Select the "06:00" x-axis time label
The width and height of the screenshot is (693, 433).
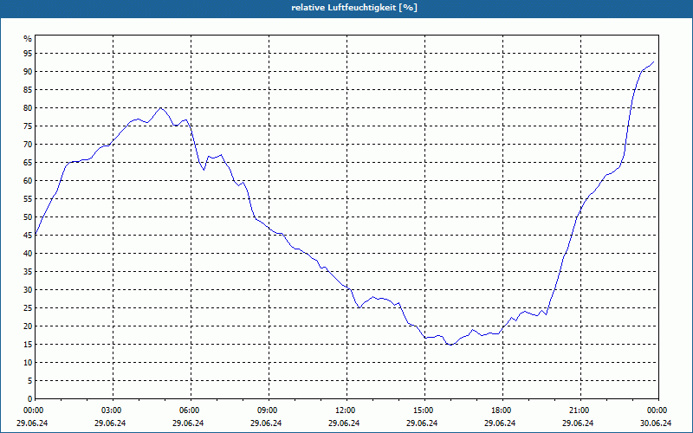click(x=188, y=410)
